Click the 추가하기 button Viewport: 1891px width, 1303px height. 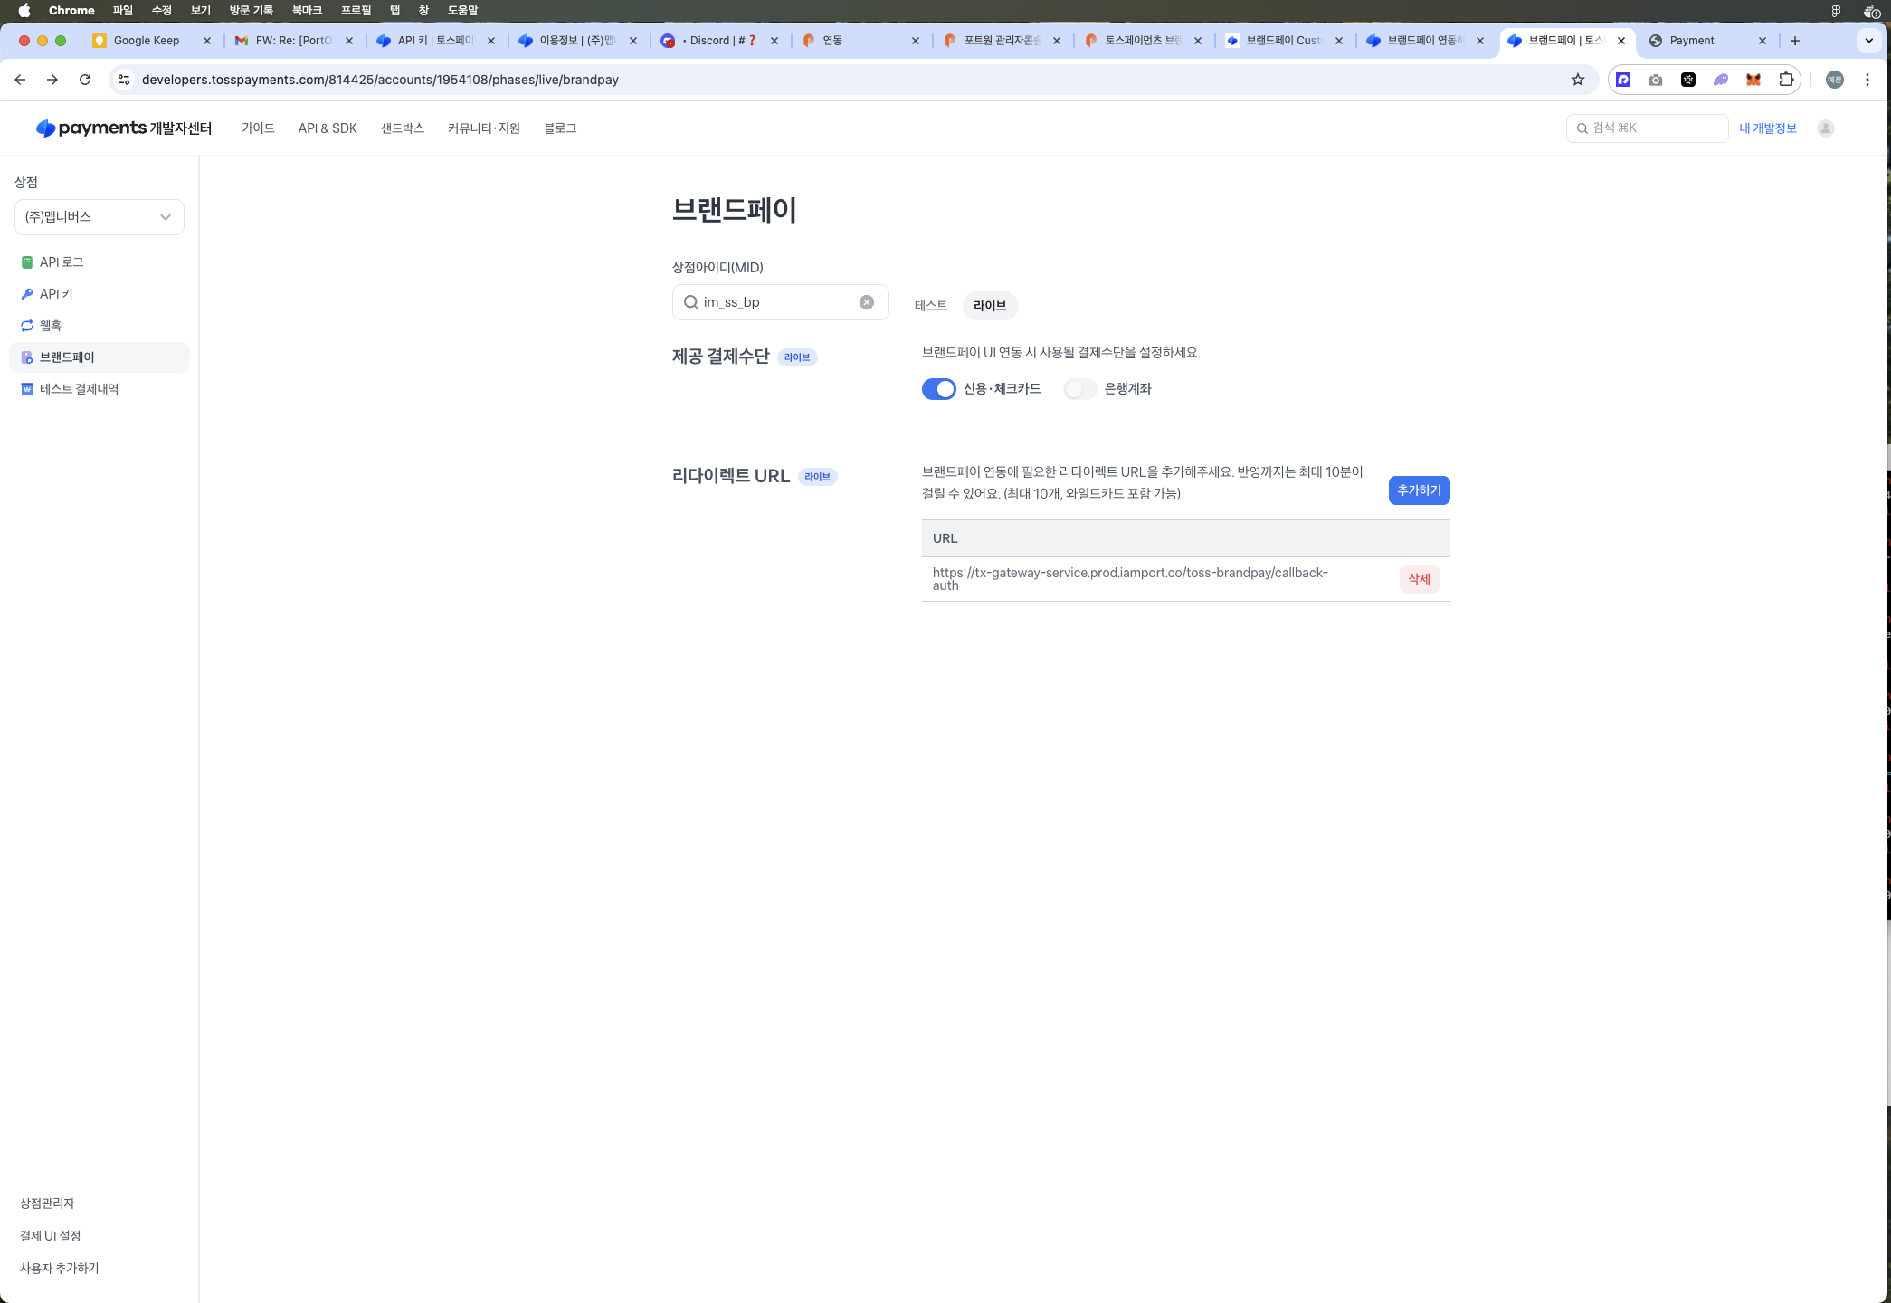pos(1419,490)
